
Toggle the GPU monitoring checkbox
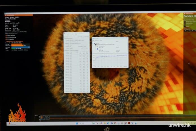(6, 38)
